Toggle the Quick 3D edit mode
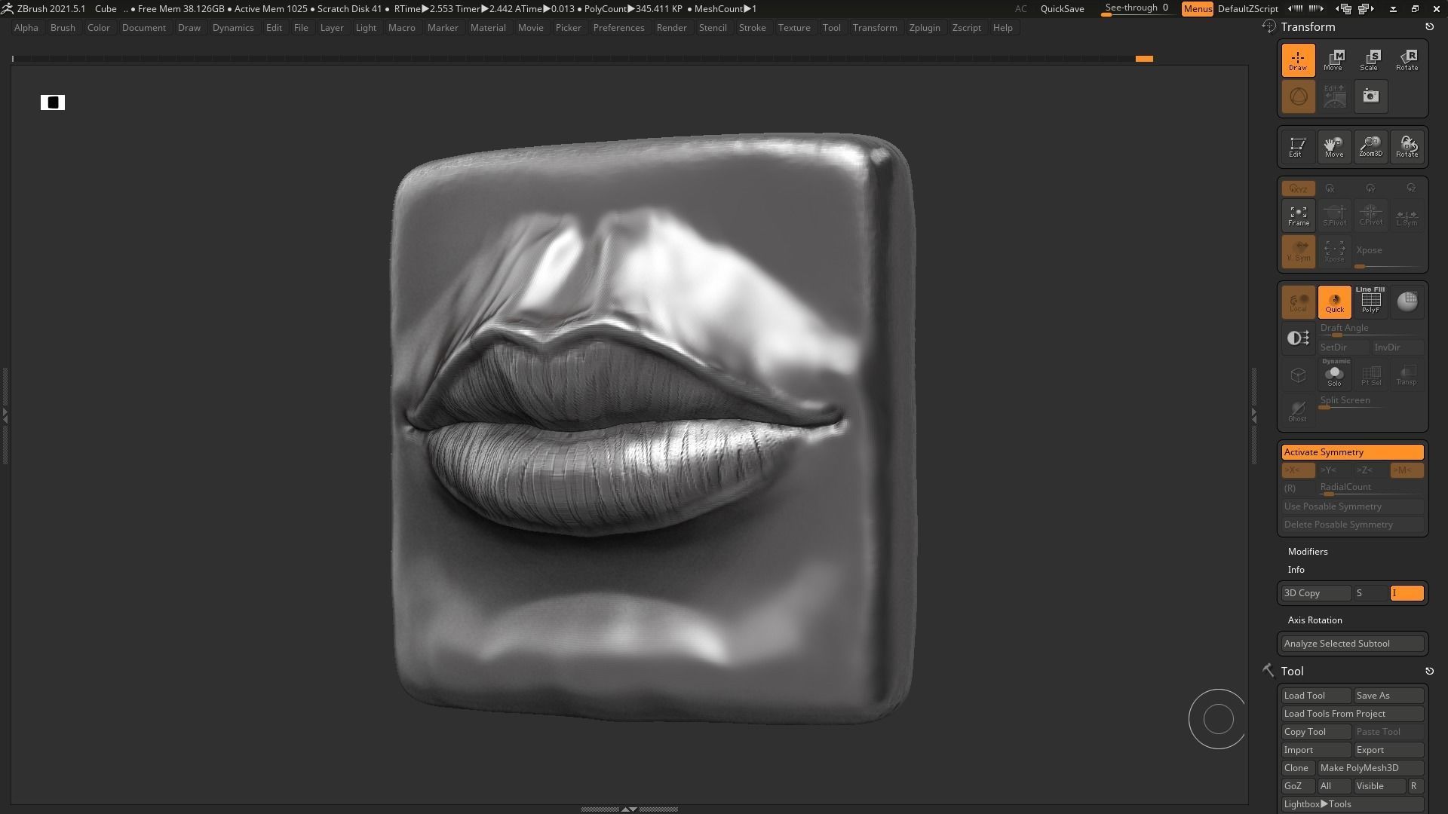 [1334, 301]
